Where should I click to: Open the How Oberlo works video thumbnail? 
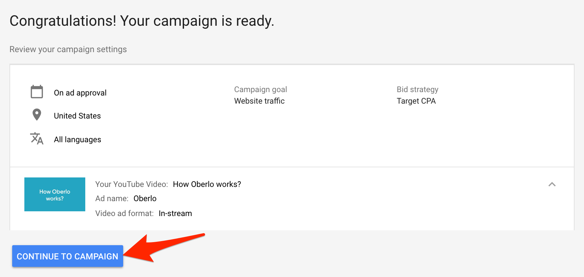[55, 194]
